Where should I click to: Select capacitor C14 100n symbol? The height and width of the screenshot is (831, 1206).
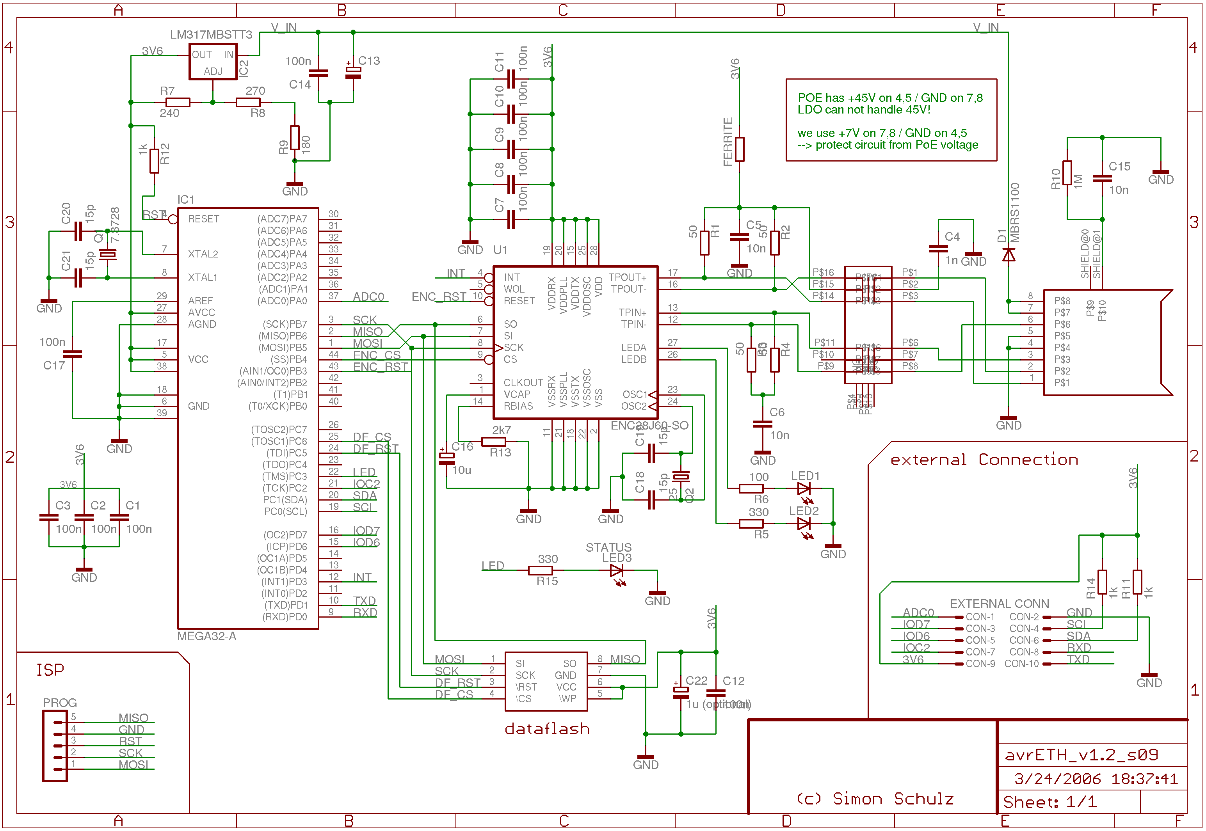[318, 73]
